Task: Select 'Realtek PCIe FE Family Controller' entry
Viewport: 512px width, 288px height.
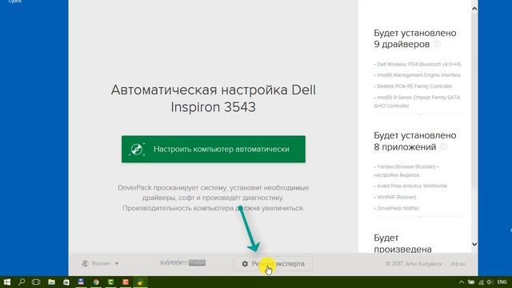Action: pyautogui.click(x=413, y=86)
